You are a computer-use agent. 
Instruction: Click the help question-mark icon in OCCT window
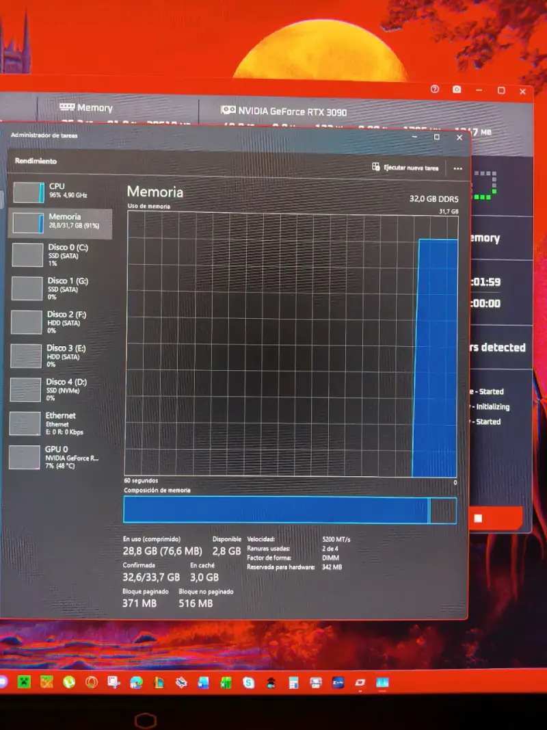(434, 89)
